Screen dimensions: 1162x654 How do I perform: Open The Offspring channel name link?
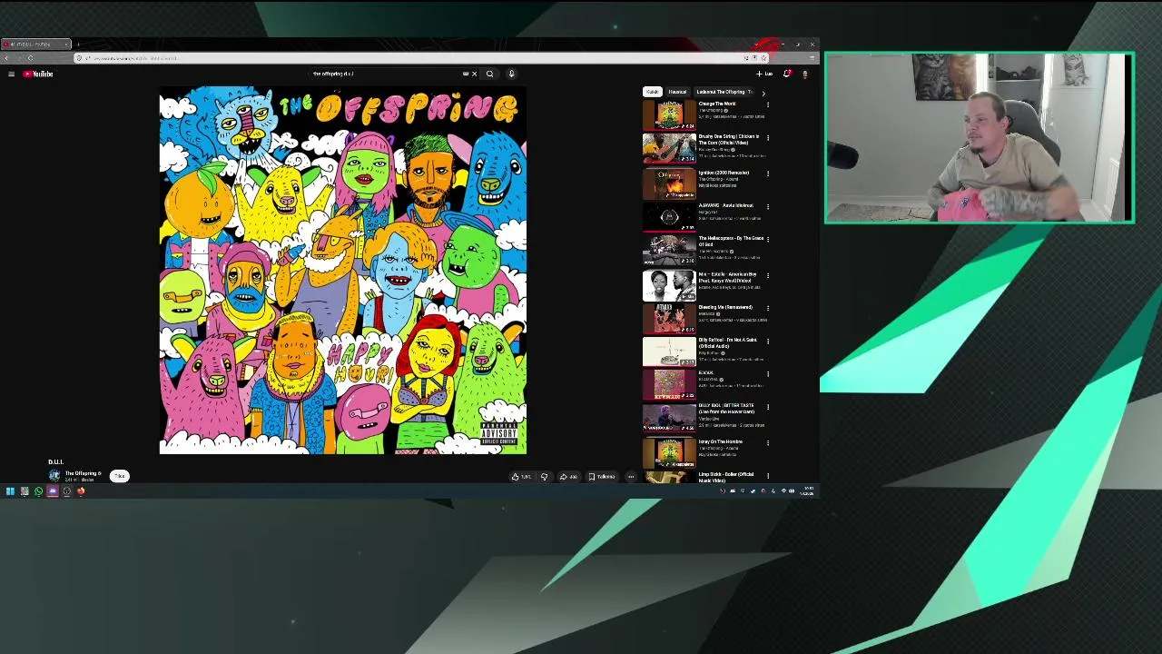point(82,473)
